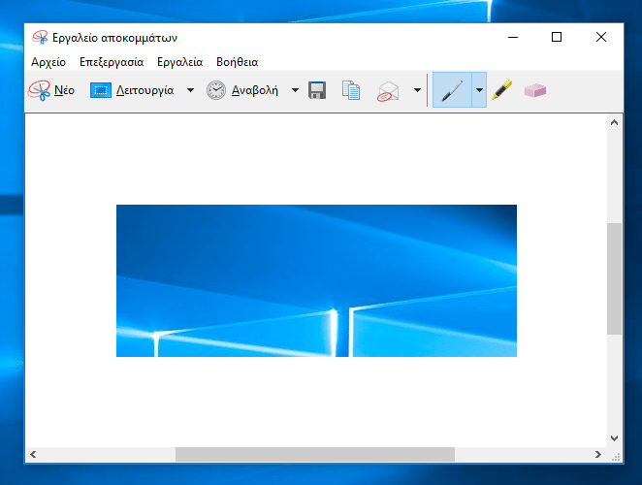The height and width of the screenshot is (485, 642).
Task: Click the horizontal scrollbar thumb
Action: (x=315, y=454)
